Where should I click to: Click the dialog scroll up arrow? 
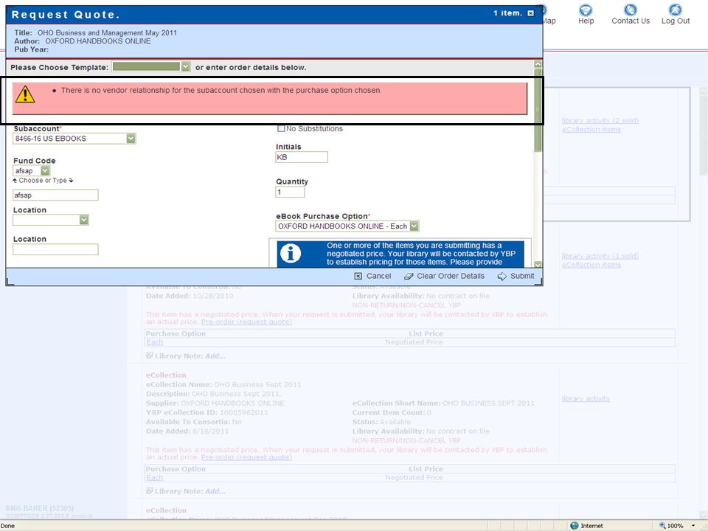(x=538, y=64)
